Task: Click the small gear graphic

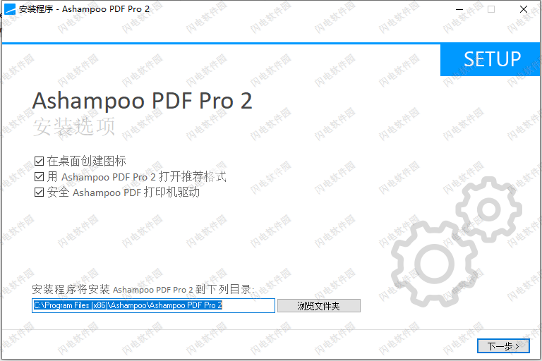Action: [489, 209]
